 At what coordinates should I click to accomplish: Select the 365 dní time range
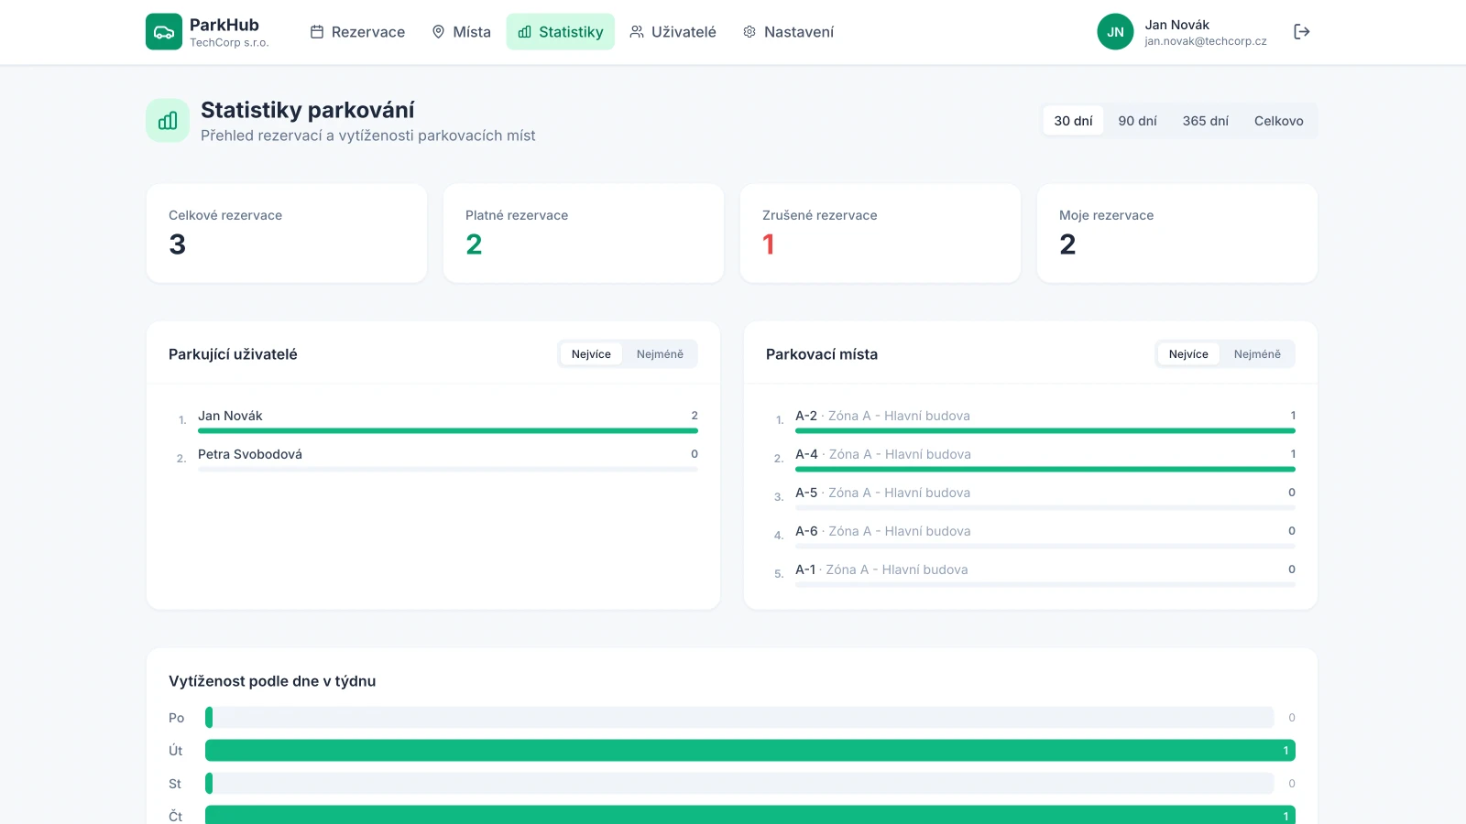[x=1205, y=121]
